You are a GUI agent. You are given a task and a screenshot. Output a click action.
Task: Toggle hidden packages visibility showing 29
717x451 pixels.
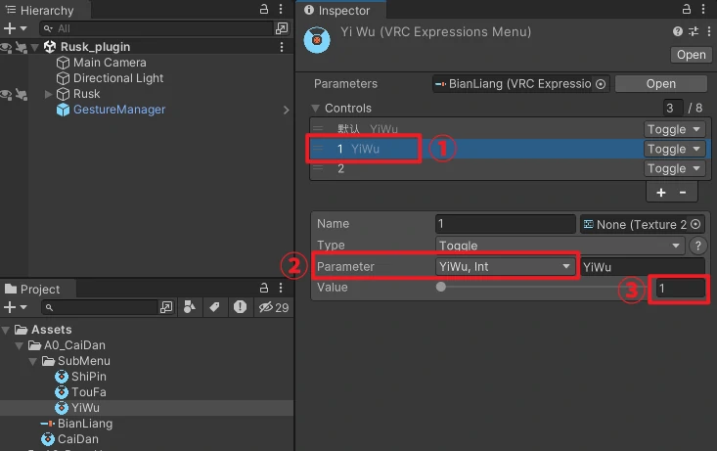click(x=273, y=308)
